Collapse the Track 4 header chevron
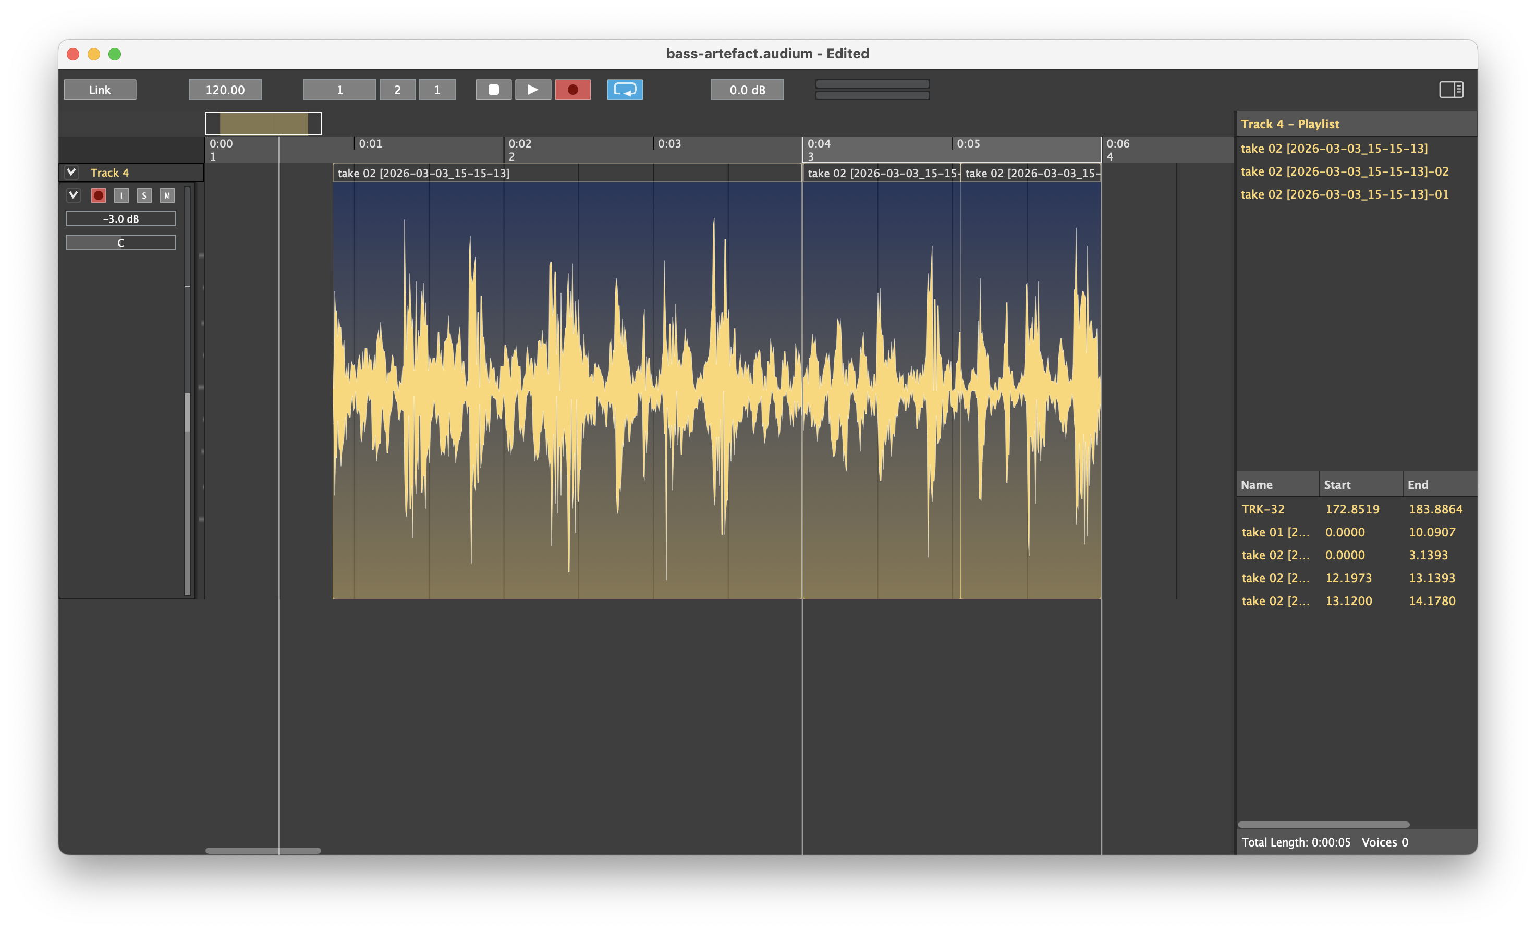 coord(71,172)
